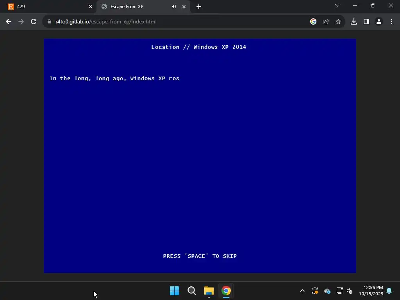
Task: Open the OneDrive cloud tray icon
Action: coord(327,291)
